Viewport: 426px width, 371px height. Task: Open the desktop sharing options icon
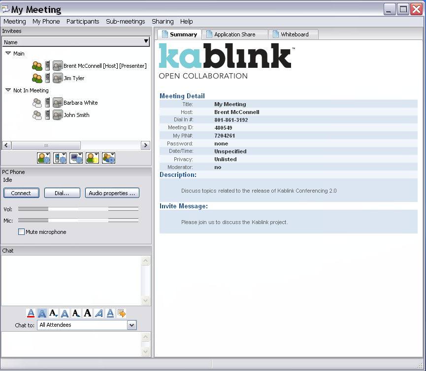point(76,158)
